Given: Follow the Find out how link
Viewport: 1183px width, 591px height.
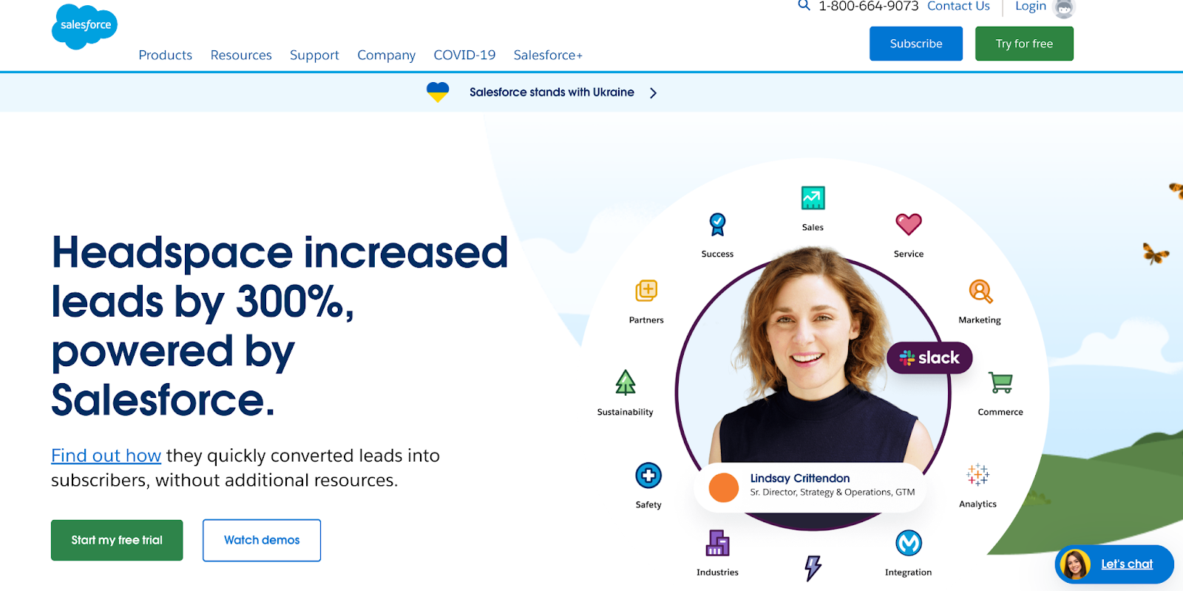Looking at the screenshot, I should pyautogui.click(x=106, y=456).
